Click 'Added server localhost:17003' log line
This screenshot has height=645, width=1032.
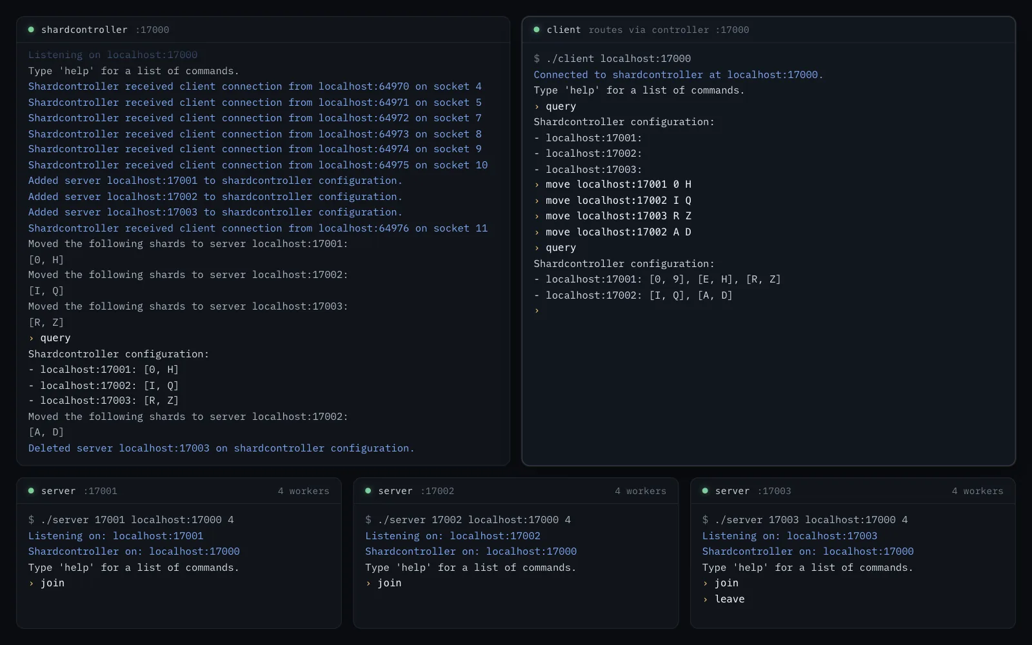[215, 212]
